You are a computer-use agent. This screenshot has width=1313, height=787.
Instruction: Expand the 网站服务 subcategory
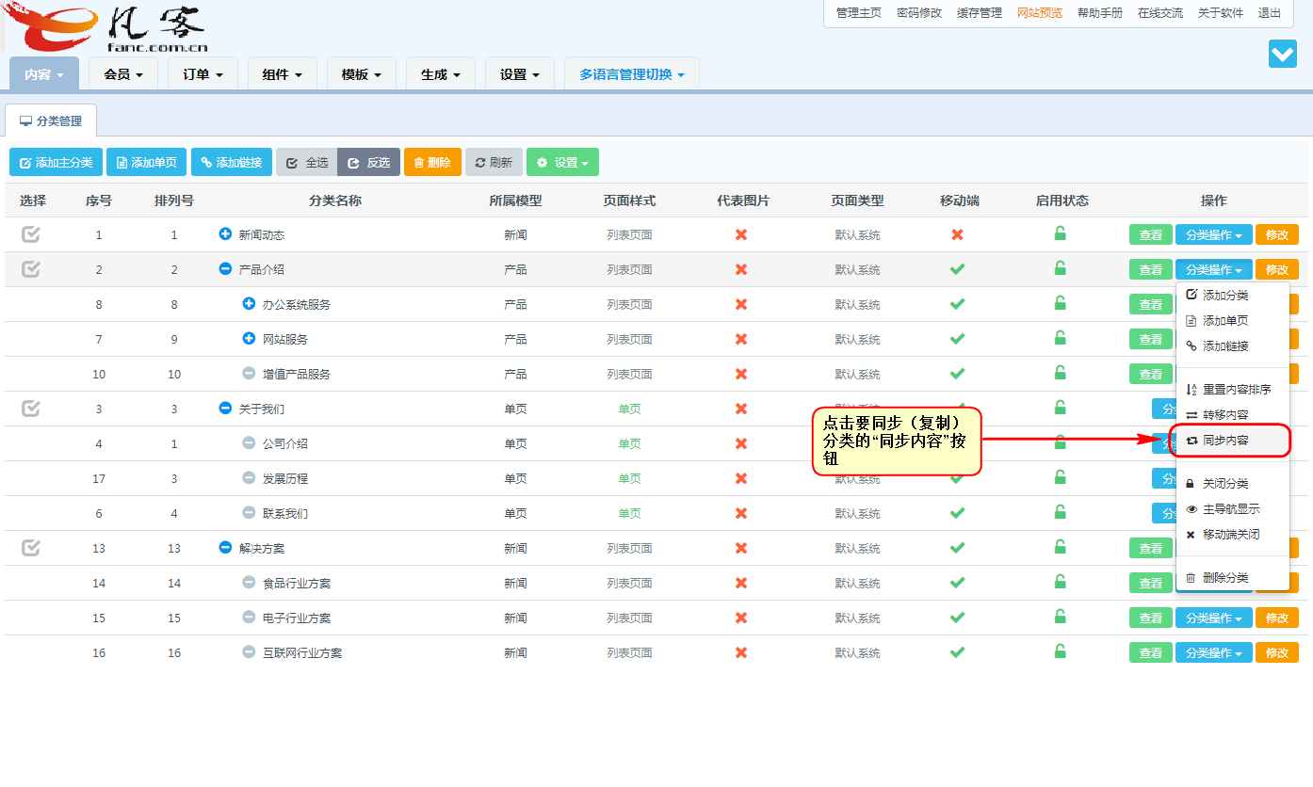click(x=249, y=338)
